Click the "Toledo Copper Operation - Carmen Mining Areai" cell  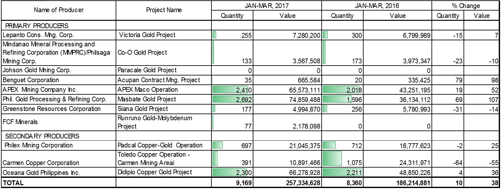164,159
